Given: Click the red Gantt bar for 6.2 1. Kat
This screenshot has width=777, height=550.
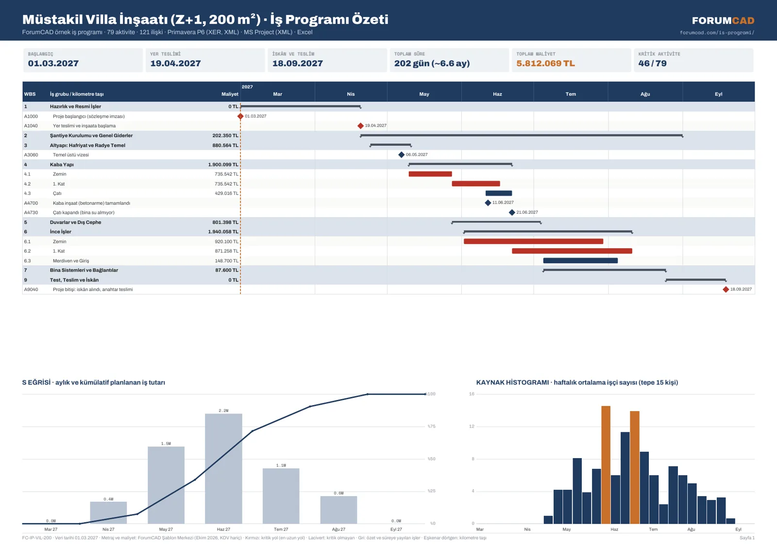Looking at the screenshot, I should (x=572, y=251).
